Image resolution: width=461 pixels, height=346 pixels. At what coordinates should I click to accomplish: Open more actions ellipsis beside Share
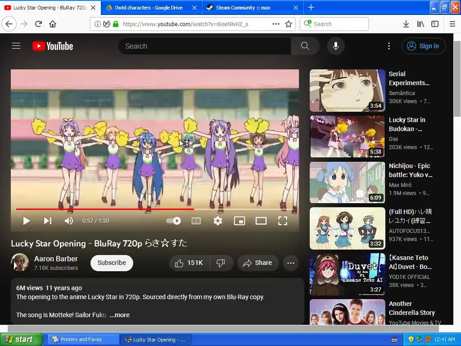click(291, 263)
